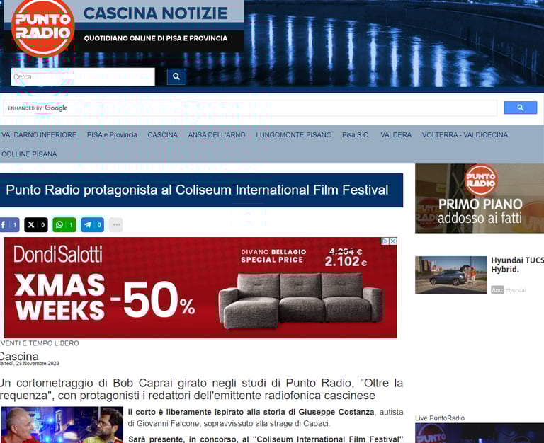
Task: Open the Live PuntoRadio player image
Action: tap(480, 433)
